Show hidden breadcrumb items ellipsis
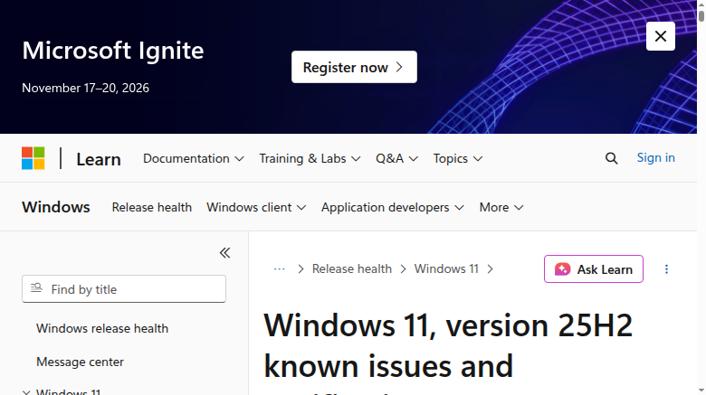This screenshot has height=395, width=706. pos(279,269)
